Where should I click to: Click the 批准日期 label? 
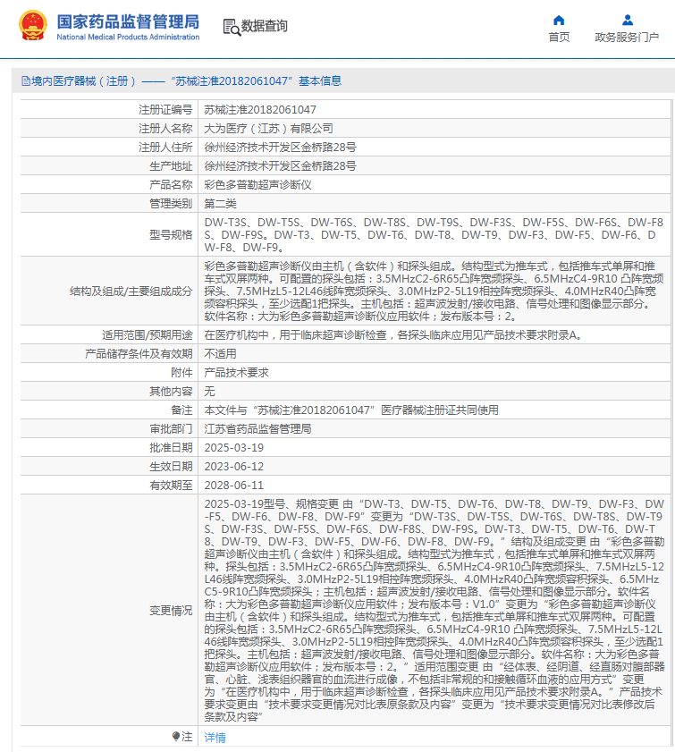171,447
